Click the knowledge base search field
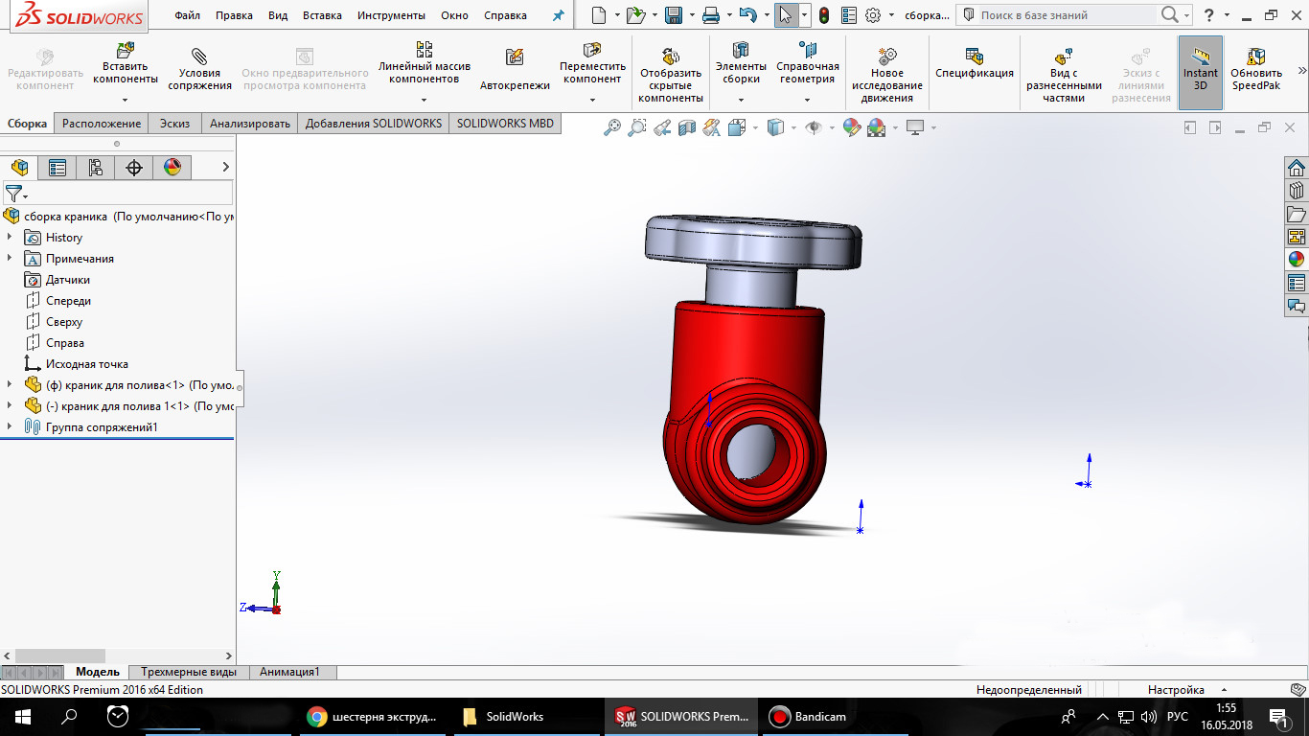This screenshot has width=1309, height=736. tap(1067, 15)
